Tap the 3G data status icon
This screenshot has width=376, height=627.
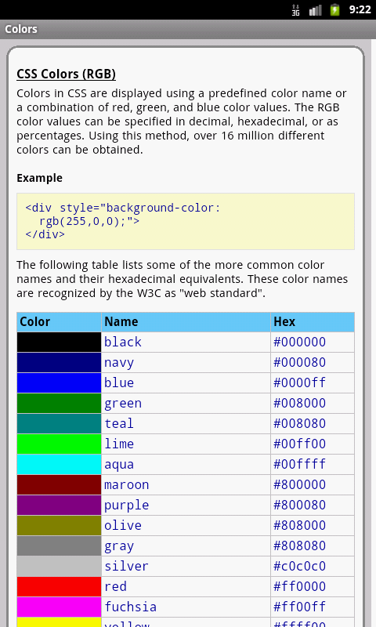coord(295,9)
